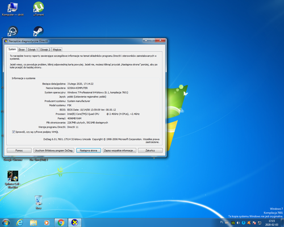Click the 2267MB użytych page file value
Screen dimensions: 284x227
pyautogui.click(x=87, y=123)
